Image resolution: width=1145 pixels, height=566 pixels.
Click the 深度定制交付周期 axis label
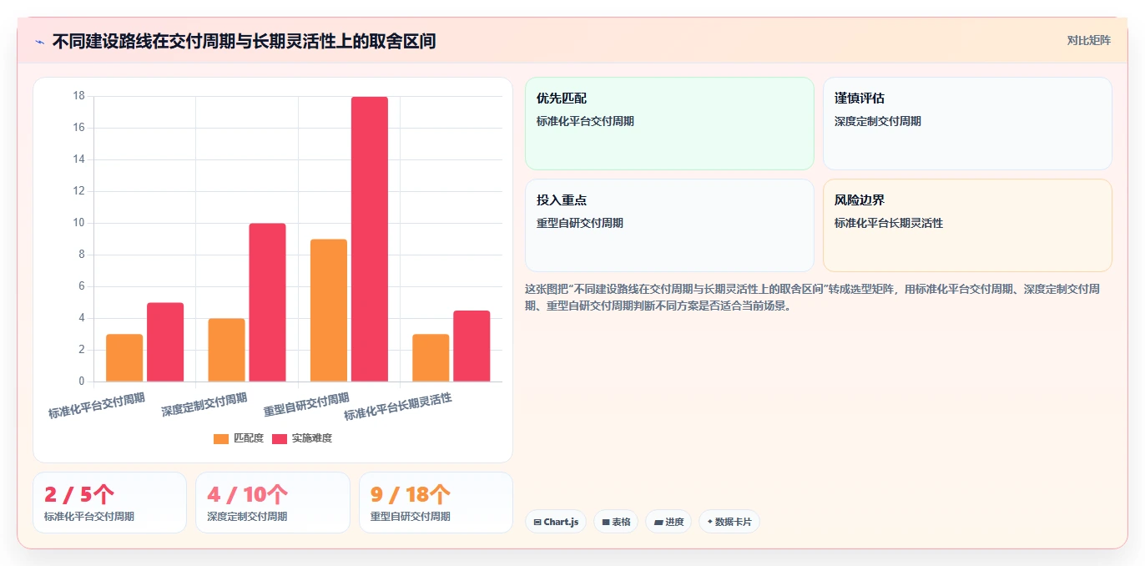(x=204, y=404)
